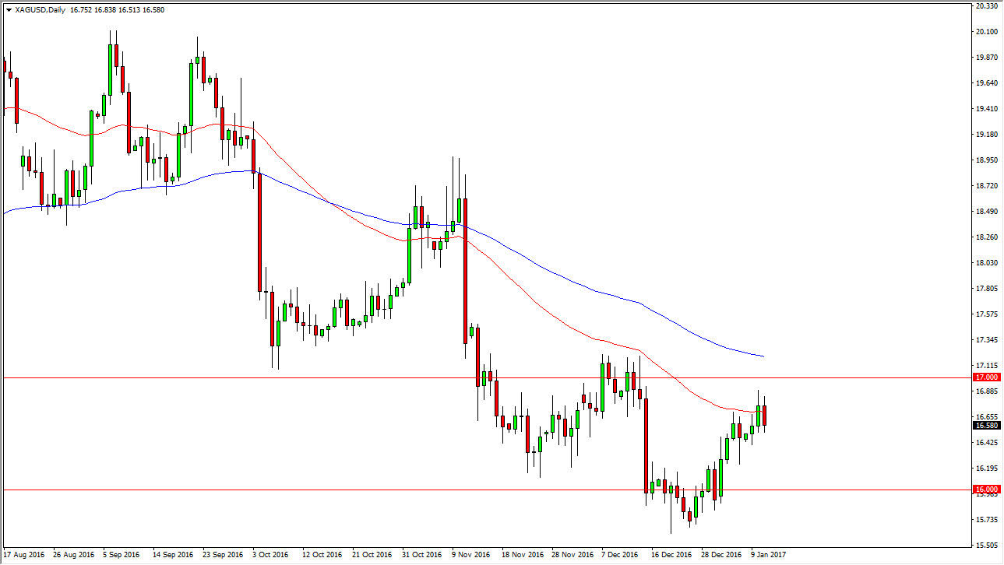Click the 9 Jan 2017 date label

pyautogui.click(x=768, y=555)
